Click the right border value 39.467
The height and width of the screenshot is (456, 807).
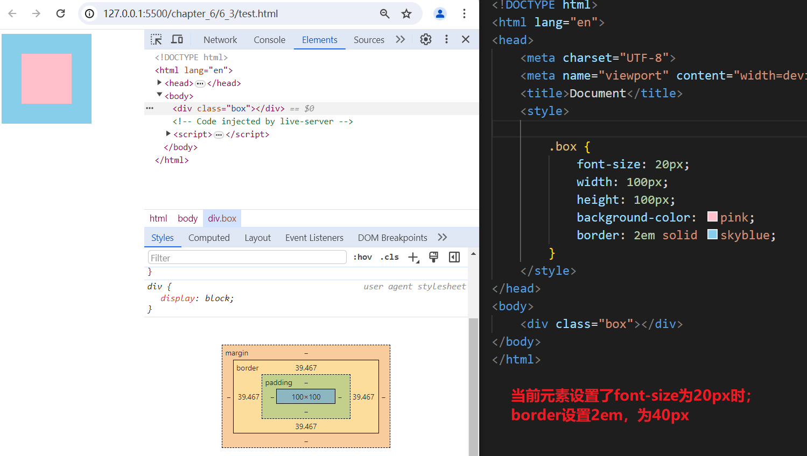tap(363, 397)
